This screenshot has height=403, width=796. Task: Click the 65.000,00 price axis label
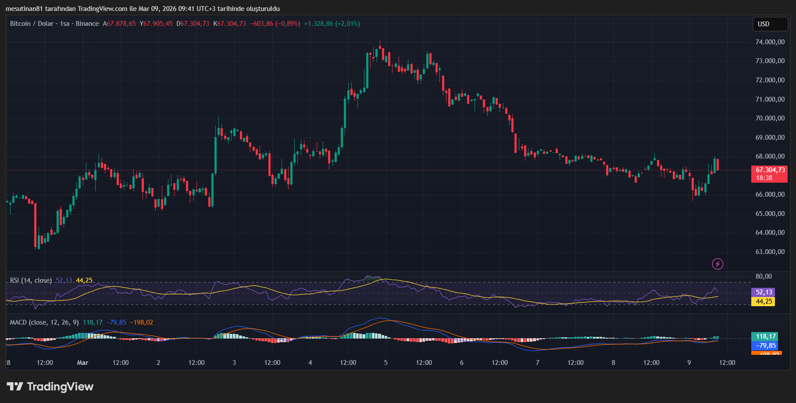coord(770,214)
